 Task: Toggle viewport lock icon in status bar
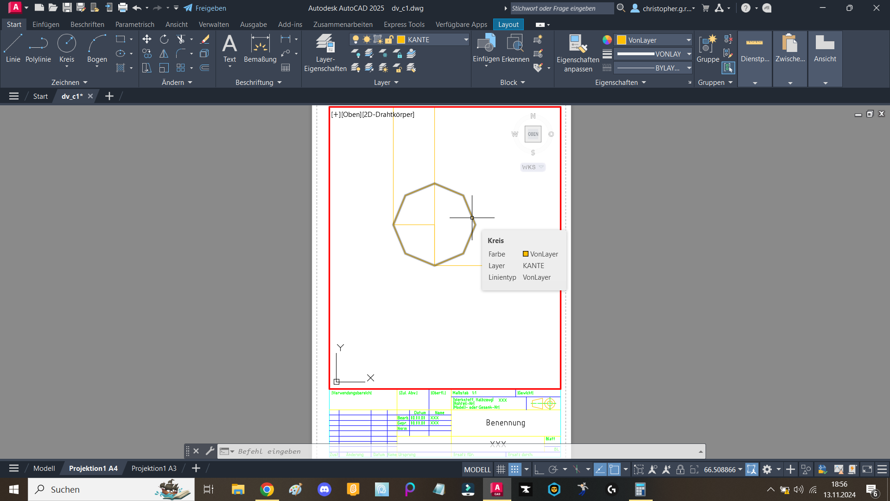pos(680,469)
